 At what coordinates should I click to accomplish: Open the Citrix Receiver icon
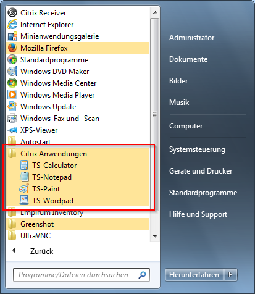click(x=12, y=13)
